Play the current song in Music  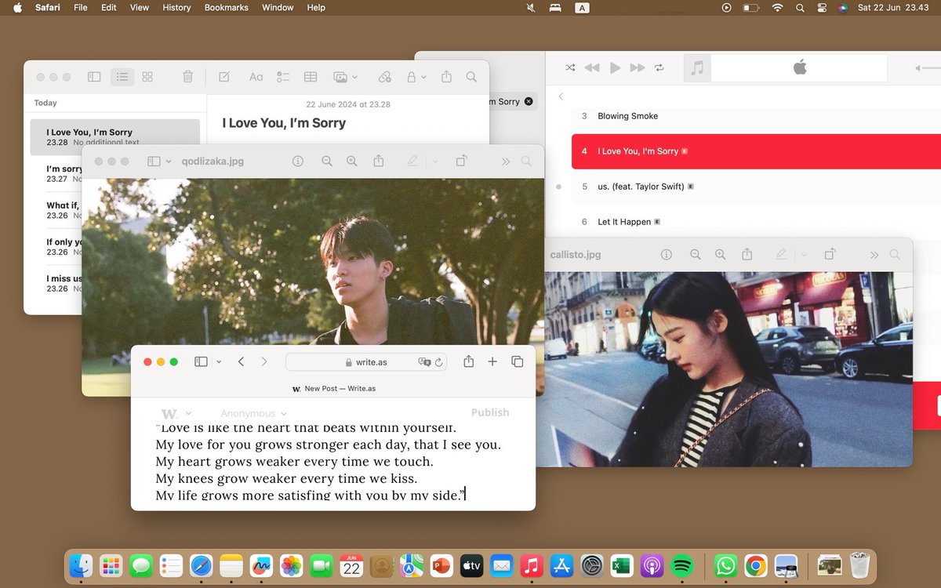point(616,68)
